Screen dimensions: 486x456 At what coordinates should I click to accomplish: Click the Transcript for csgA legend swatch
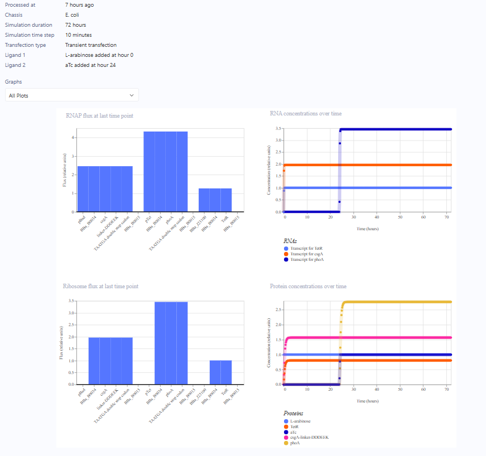[286, 254]
